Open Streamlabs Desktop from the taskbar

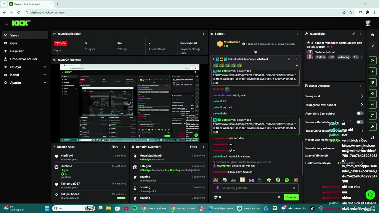[248, 208]
